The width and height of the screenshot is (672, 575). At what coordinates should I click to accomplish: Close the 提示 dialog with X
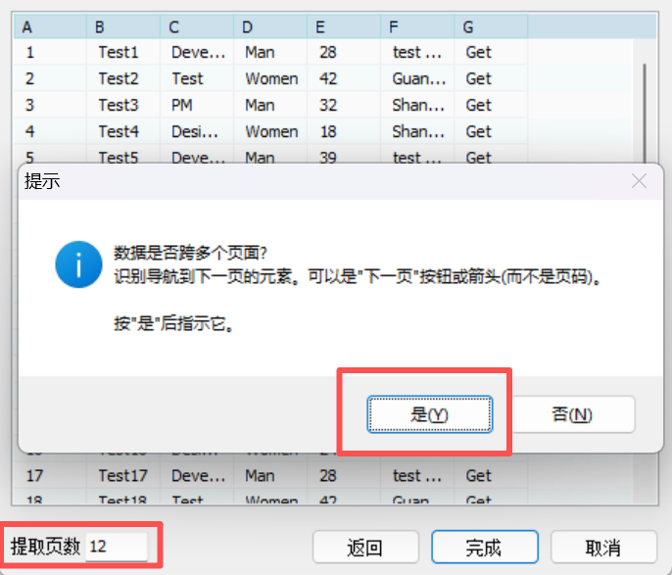pyautogui.click(x=639, y=181)
